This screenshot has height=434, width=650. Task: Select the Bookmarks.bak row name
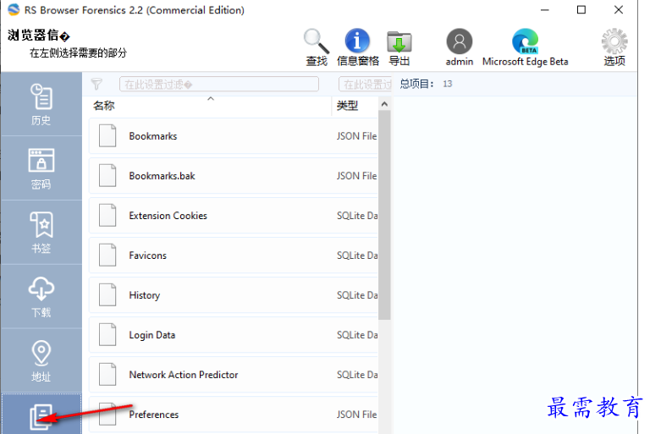[x=162, y=176]
